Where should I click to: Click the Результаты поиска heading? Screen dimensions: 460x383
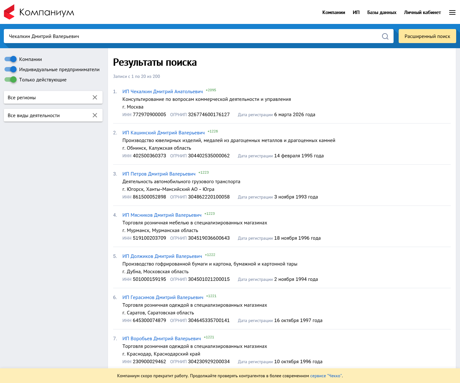(155, 62)
